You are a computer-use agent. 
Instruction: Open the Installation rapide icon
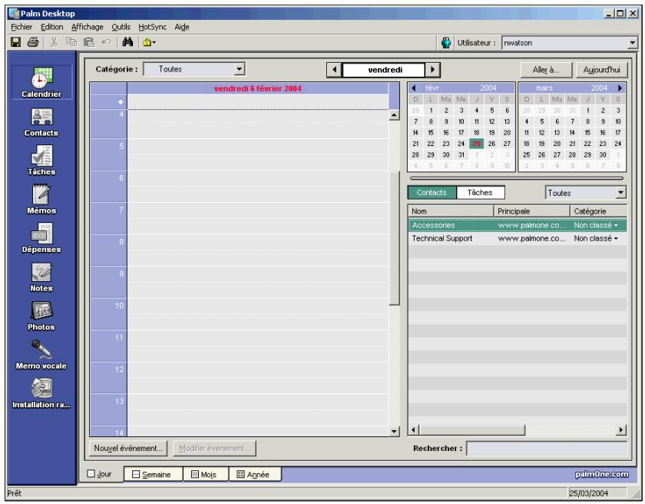coord(41,393)
